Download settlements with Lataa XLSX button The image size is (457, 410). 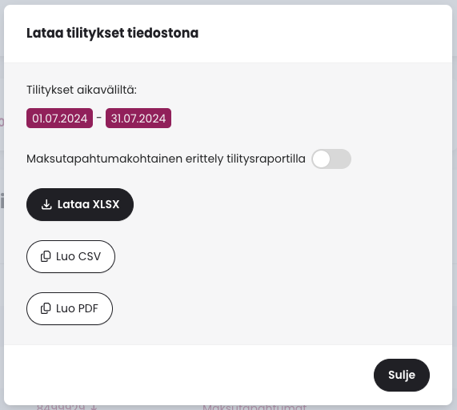[80, 204]
